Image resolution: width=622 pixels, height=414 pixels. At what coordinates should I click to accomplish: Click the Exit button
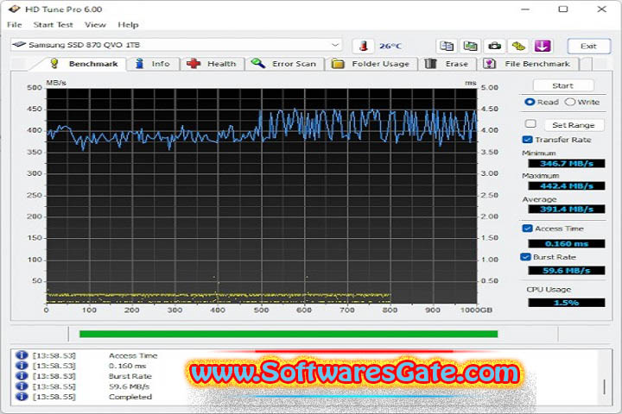pyautogui.click(x=588, y=46)
